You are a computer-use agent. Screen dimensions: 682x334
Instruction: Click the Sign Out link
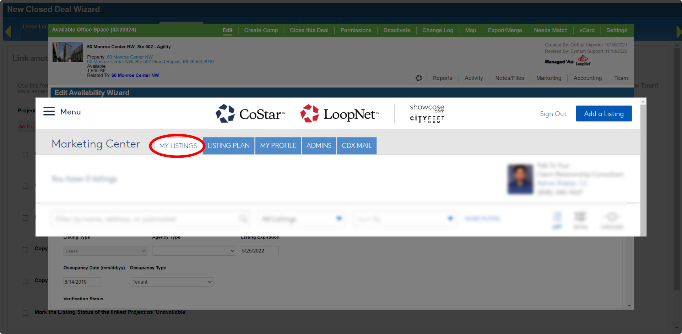point(553,114)
